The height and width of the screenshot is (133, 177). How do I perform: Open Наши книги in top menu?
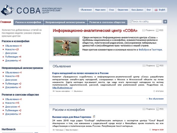click(x=101, y=10)
